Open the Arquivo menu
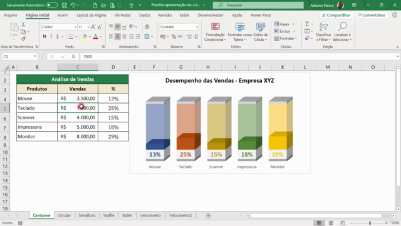This screenshot has width=401, height=226. click(11, 15)
